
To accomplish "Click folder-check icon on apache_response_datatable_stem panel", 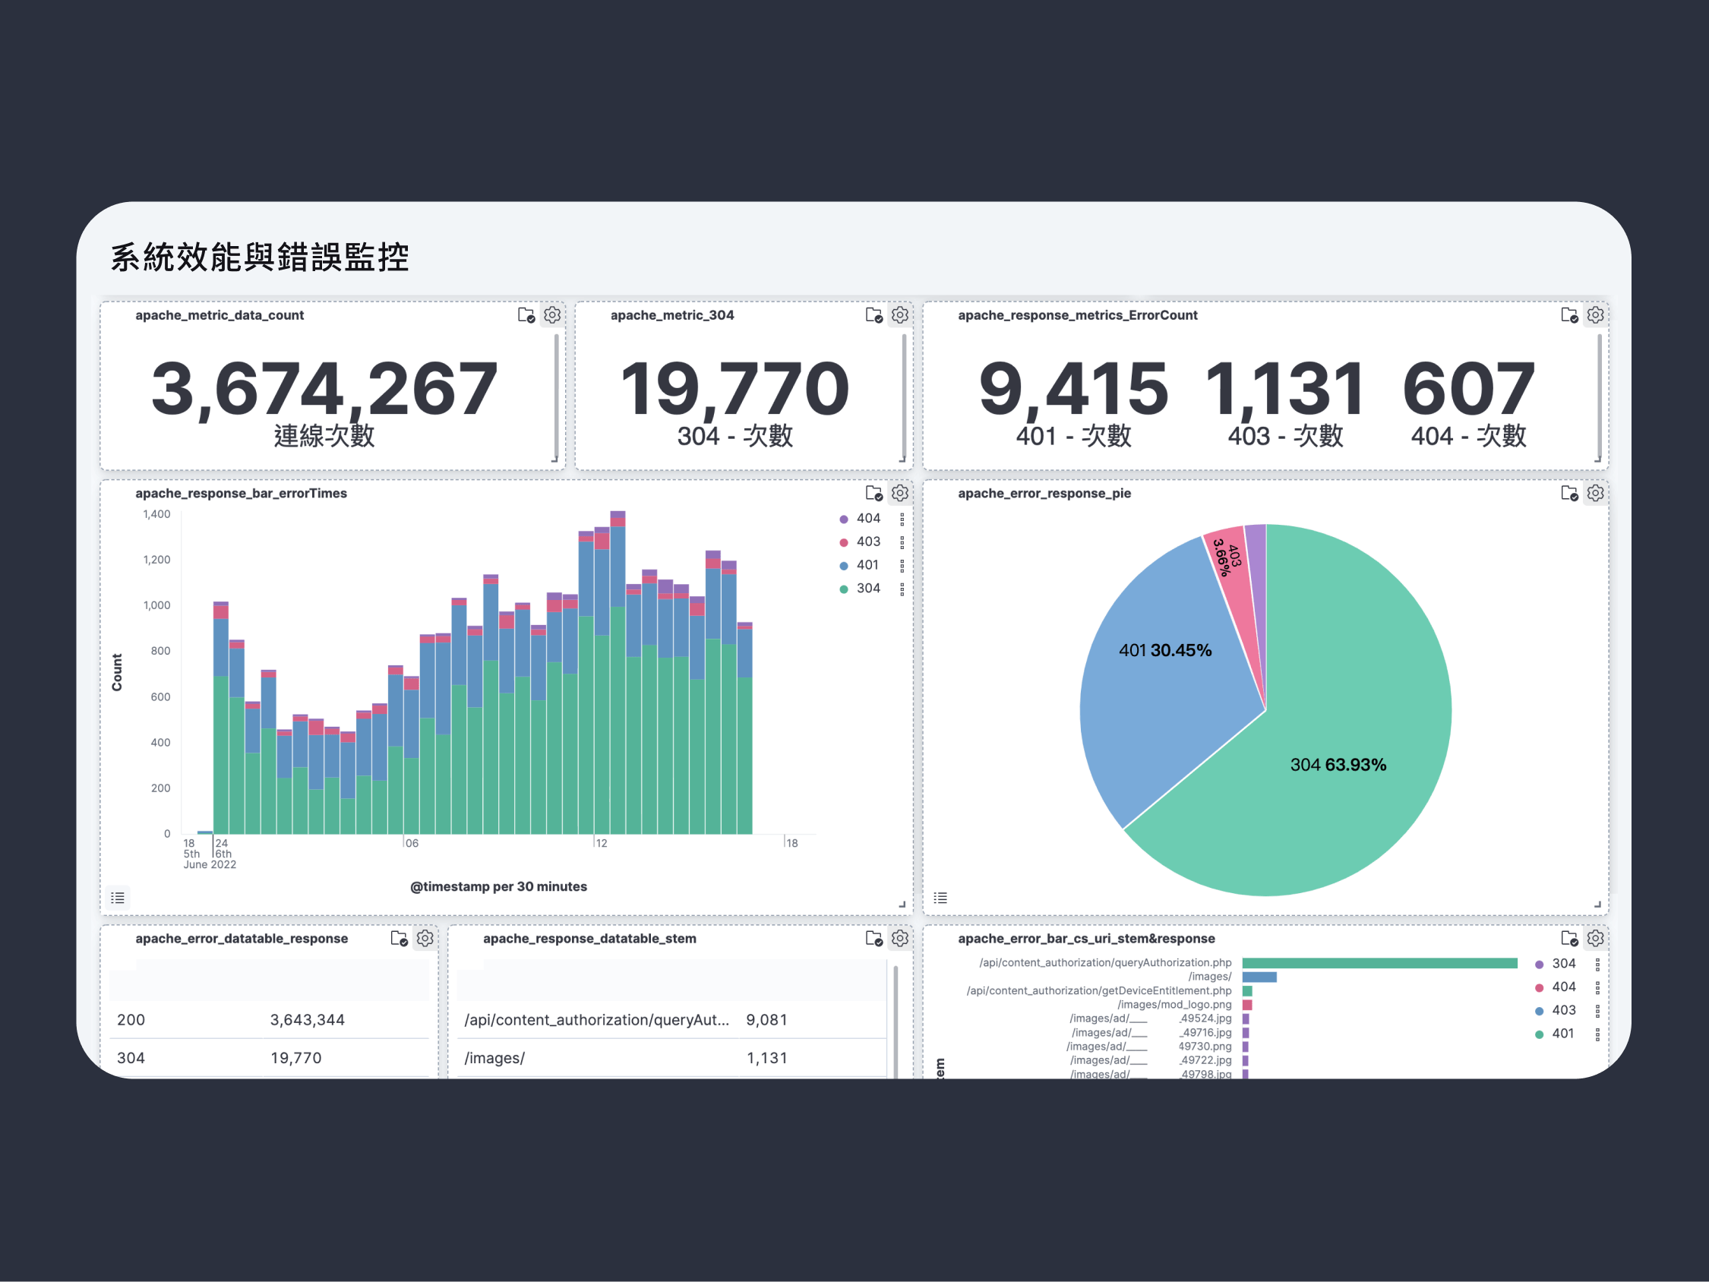I will pyautogui.click(x=873, y=938).
